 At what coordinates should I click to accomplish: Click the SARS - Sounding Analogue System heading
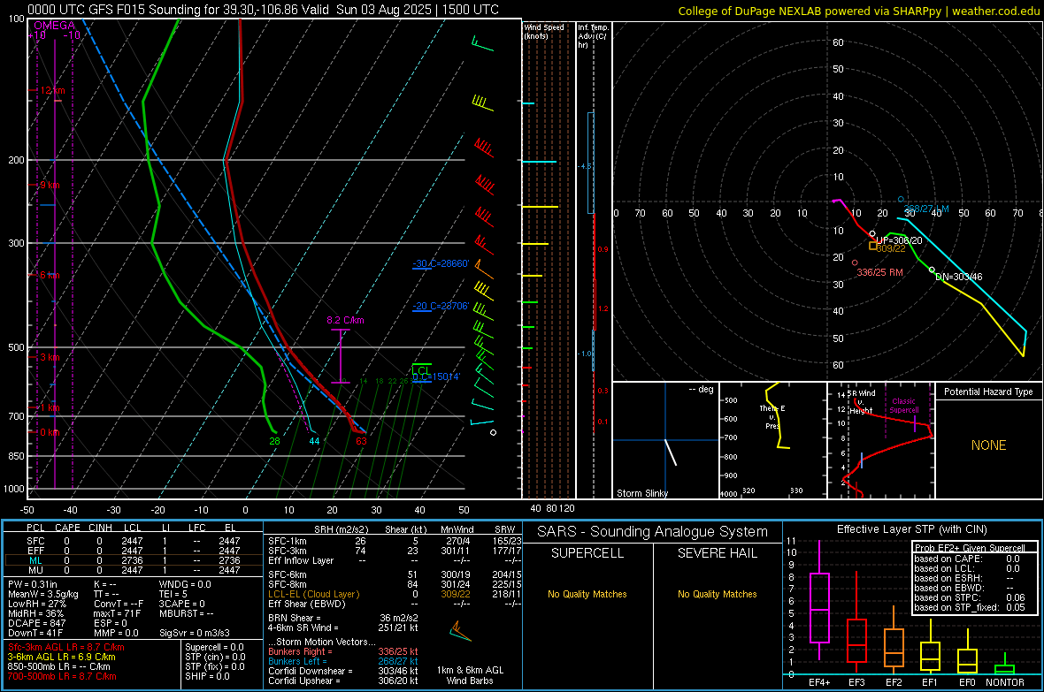pos(652,532)
